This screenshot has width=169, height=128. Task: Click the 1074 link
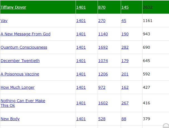(x=103, y=61)
